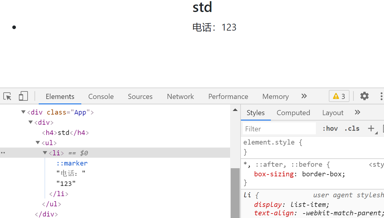Click the list-item value

[308, 205]
